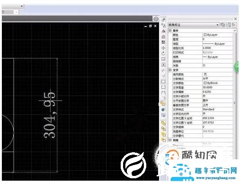This screenshot has height=183, width=240.
Task: Click the measurement value 304.9536
Action: point(208,131)
